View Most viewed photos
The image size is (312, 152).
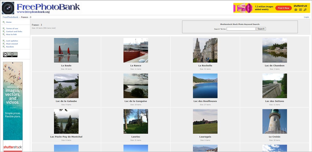click(x=12, y=44)
